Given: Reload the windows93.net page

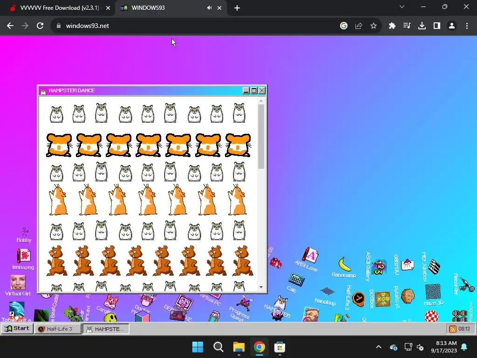Looking at the screenshot, I should [x=40, y=26].
